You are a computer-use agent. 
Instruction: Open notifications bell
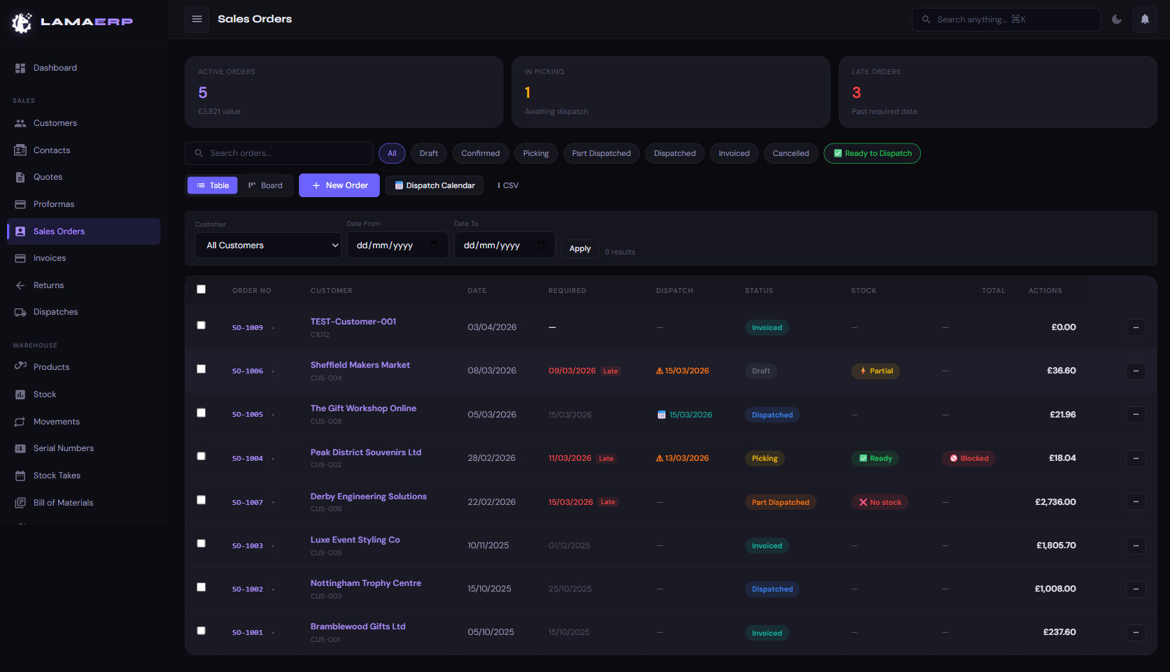(x=1145, y=20)
